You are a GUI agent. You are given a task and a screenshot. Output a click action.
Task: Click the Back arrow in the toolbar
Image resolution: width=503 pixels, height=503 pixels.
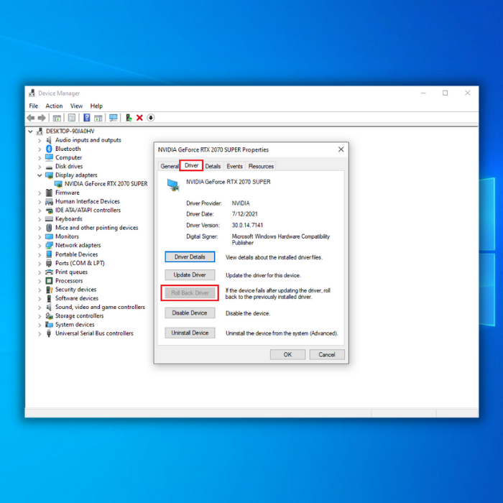tap(31, 118)
